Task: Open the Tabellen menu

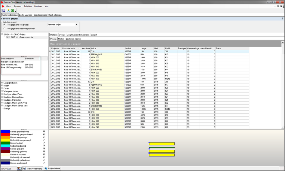Action: 28,6
